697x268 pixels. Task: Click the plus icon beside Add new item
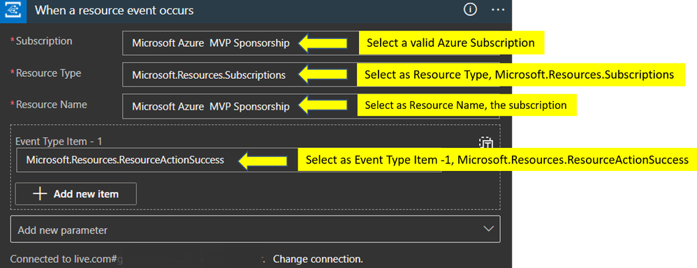40,194
